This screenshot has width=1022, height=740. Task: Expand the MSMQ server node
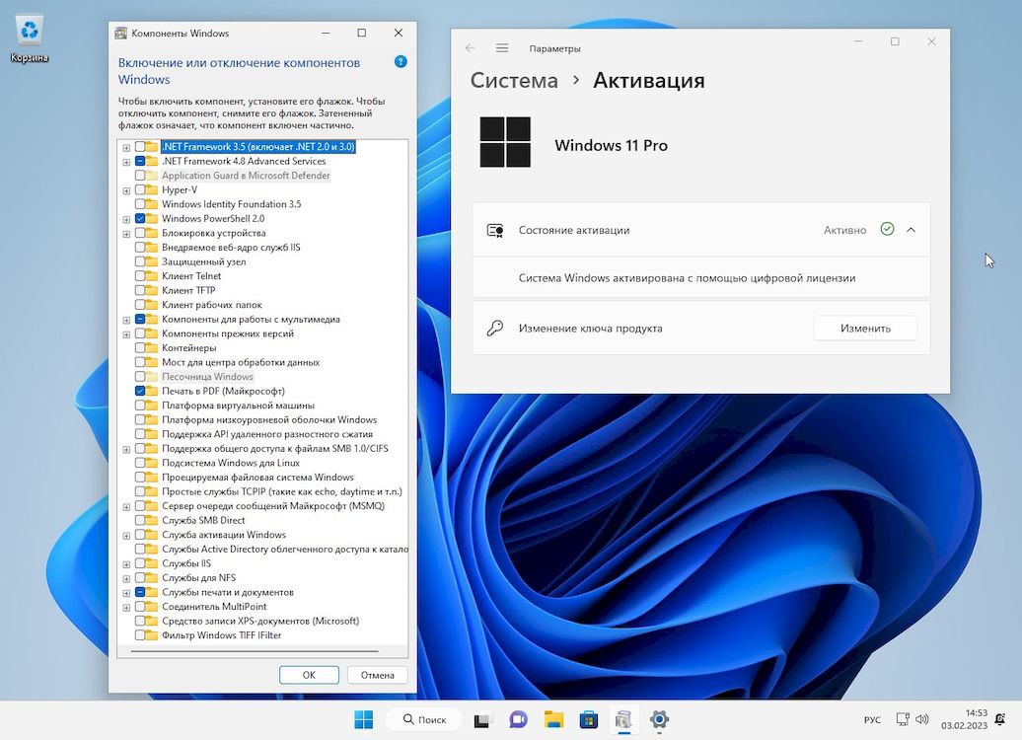[126, 506]
